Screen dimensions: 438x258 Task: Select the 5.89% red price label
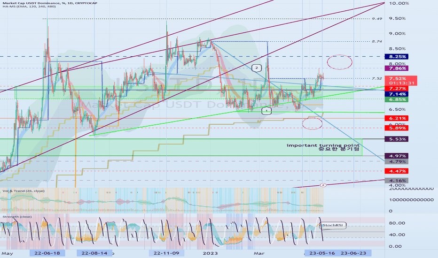click(x=396, y=128)
